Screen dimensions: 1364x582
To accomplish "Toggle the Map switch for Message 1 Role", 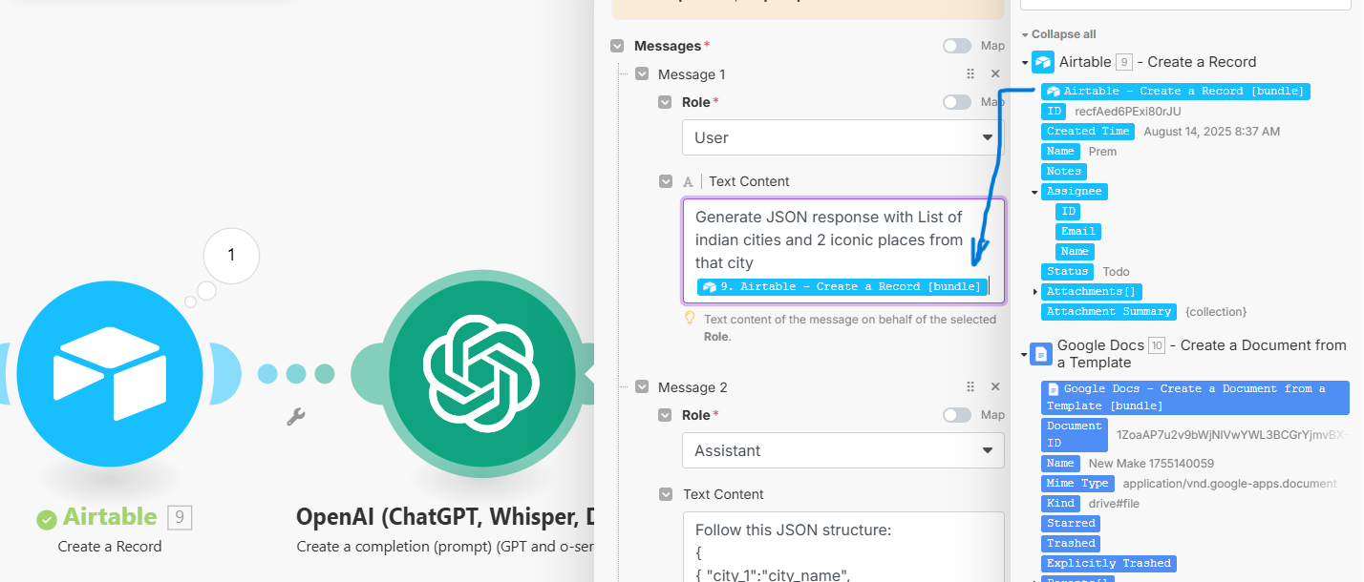I will pyautogui.click(x=956, y=102).
